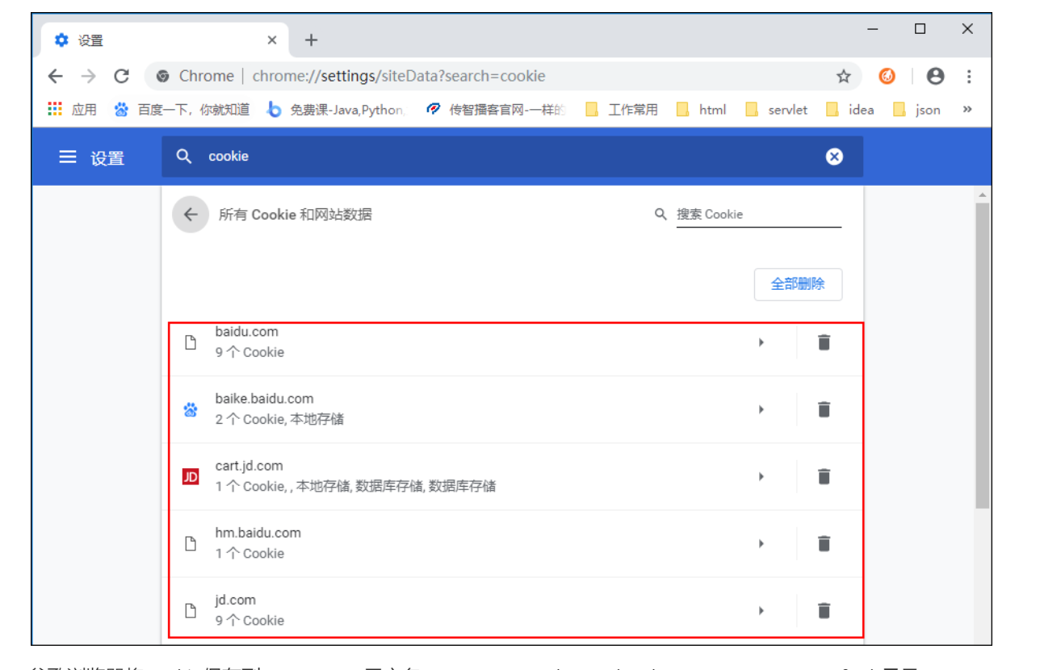Delete jd.com cookies with trash icon
This screenshot has width=1061, height=670.
(x=824, y=610)
